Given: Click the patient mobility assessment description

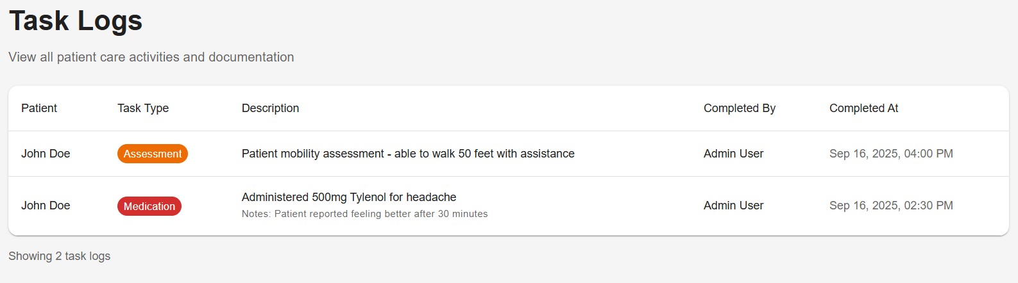Looking at the screenshot, I should (408, 154).
